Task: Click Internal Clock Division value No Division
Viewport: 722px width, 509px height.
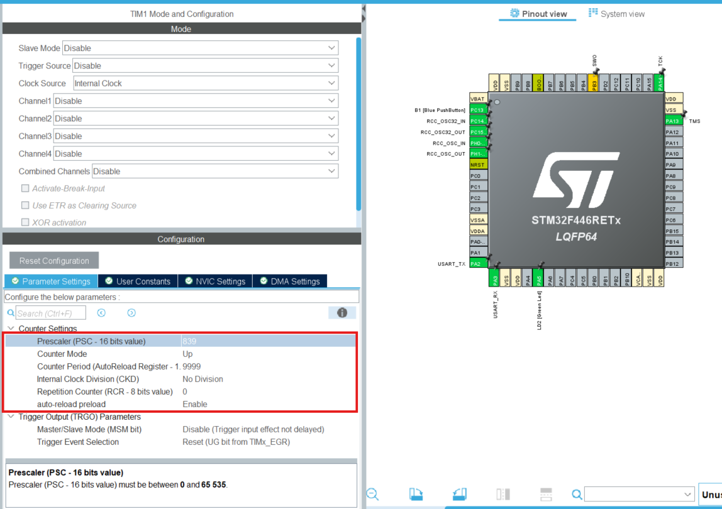Action: click(x=203, y=379)
